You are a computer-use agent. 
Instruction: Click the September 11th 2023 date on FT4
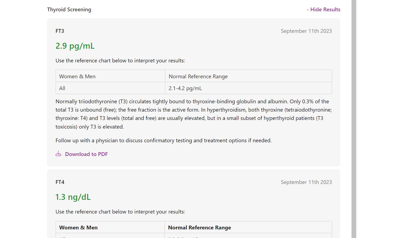pos(306,182)
